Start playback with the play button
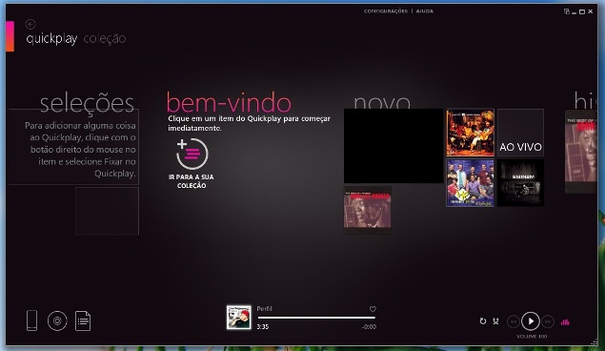This screenshot has width=605, height=351. click(x=531, y=321)
